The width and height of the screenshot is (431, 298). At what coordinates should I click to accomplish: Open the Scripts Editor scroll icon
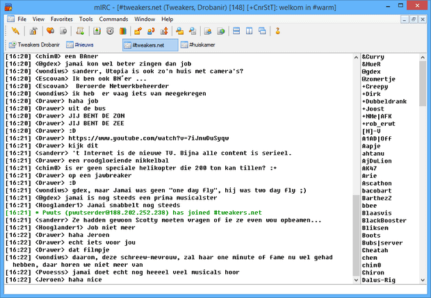80,31
